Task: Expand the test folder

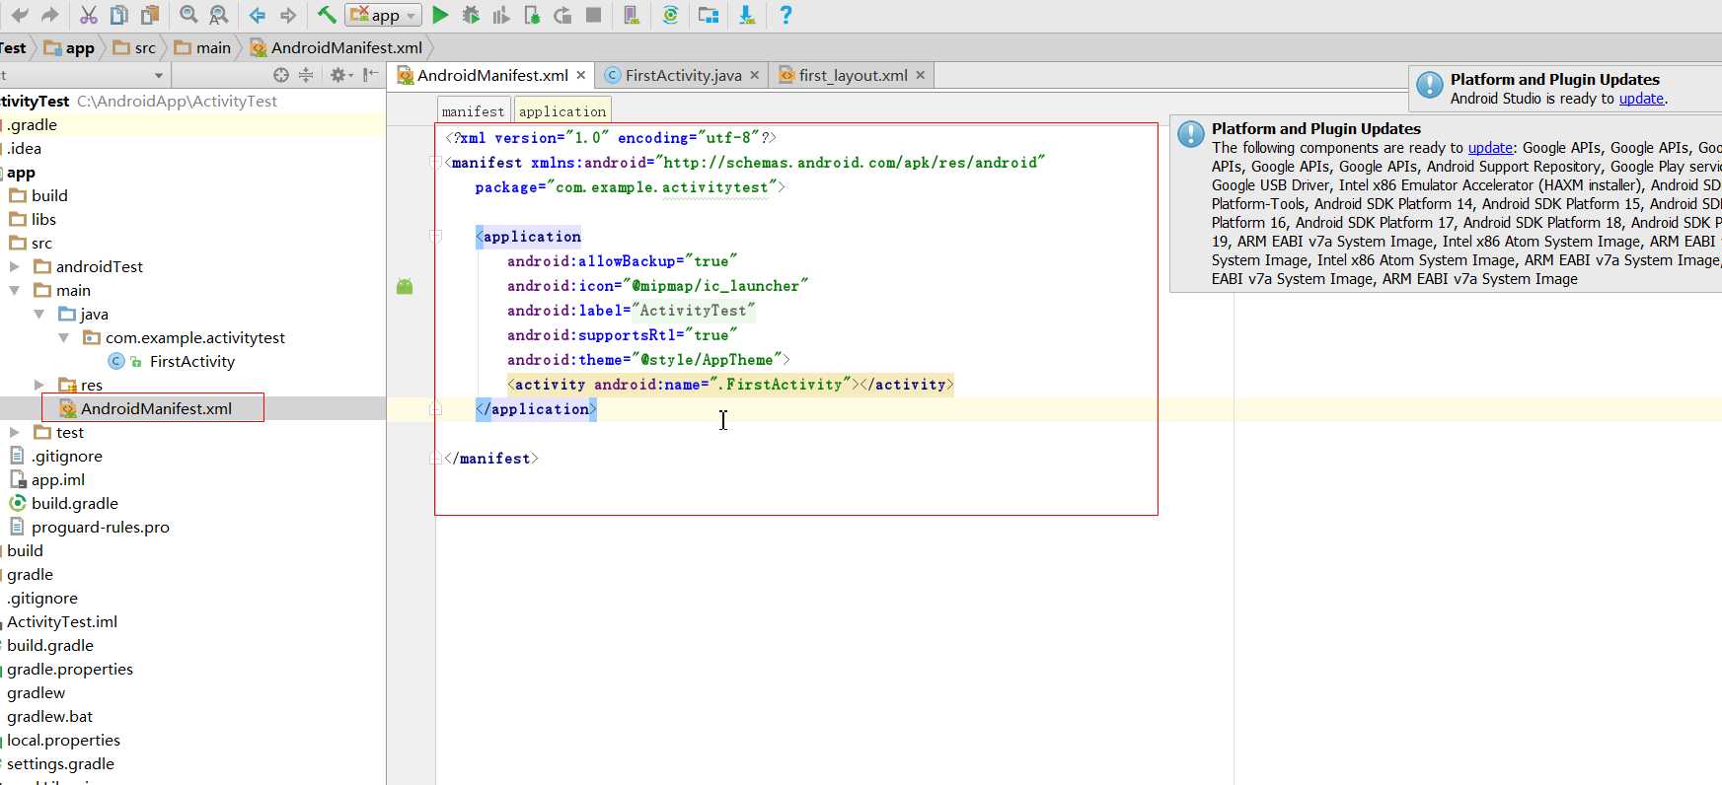Action: (x=14, y=432)
